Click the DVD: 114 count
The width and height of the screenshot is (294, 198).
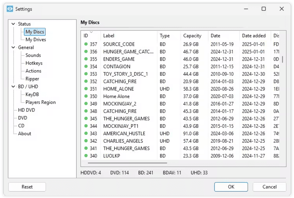tap(120, 172)
